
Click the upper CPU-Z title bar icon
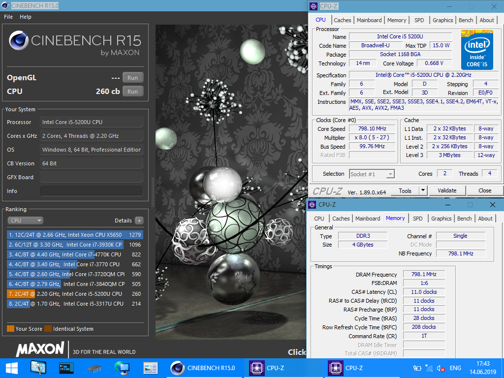313,6
